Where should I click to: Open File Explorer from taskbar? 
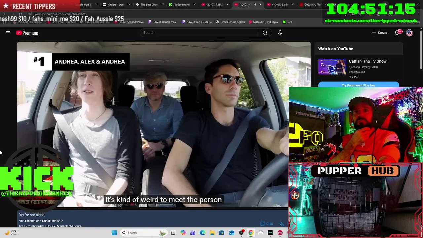tap(212, 233)
